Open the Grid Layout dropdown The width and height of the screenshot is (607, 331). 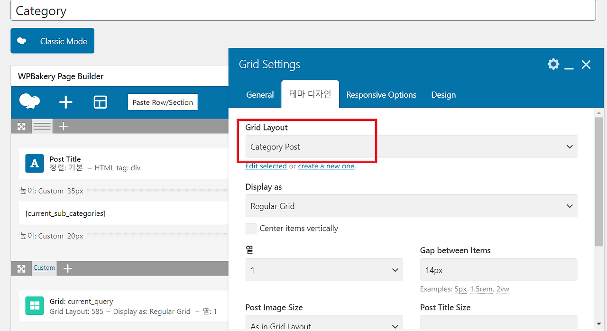pos(411,147)
